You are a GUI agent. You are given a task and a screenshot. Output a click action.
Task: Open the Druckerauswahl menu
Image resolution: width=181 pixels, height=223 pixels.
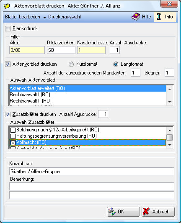coord(65,17)
